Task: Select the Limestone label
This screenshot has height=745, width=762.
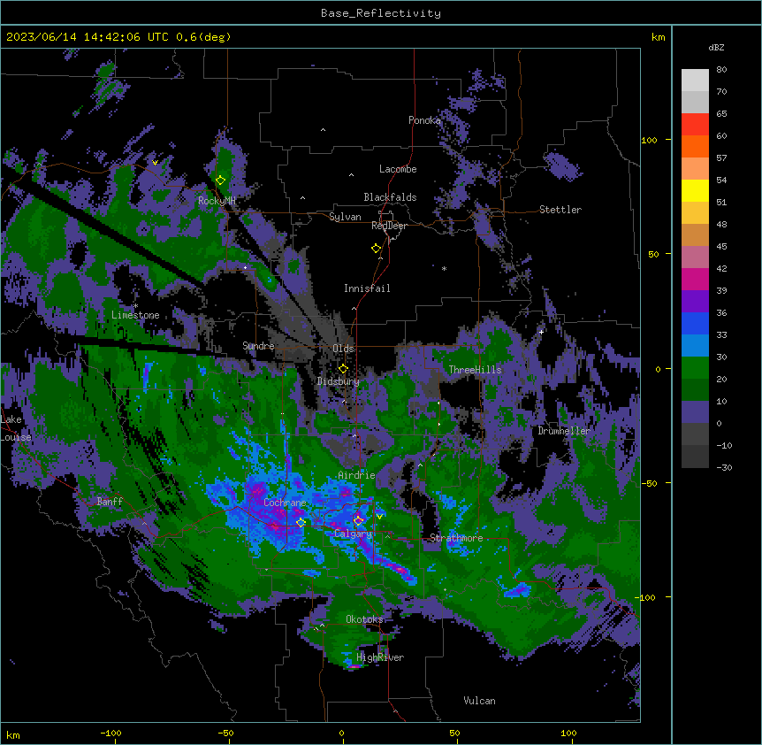Action: [135, 315]
